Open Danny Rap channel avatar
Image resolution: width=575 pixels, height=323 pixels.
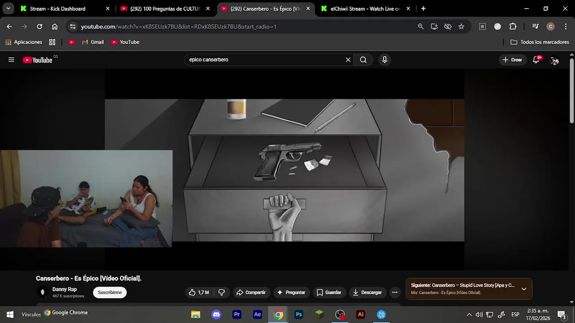pyautogui.click(x=42, y=292)
